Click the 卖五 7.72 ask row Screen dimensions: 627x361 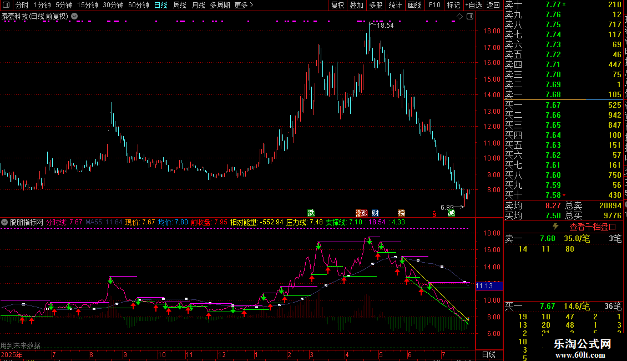[x=563, y=54]
